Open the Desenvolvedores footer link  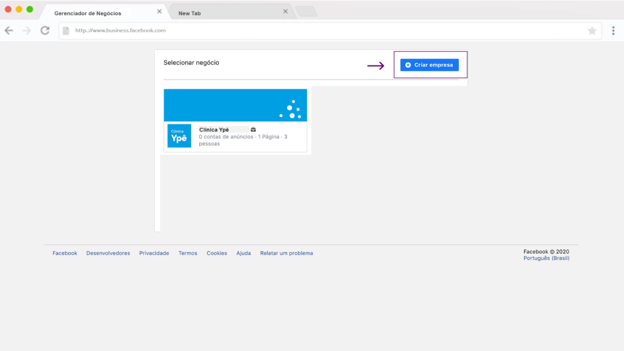[108, 253]
